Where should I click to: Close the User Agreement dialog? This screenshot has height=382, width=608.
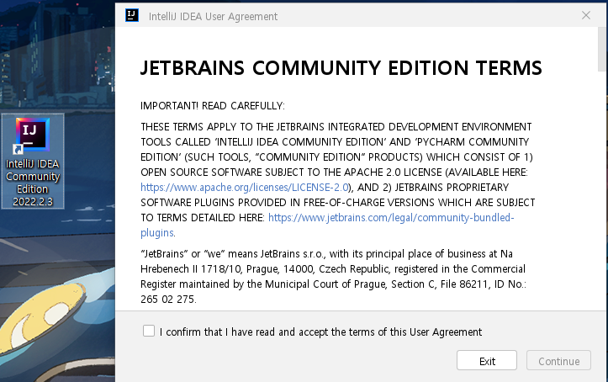coord(586,15)
